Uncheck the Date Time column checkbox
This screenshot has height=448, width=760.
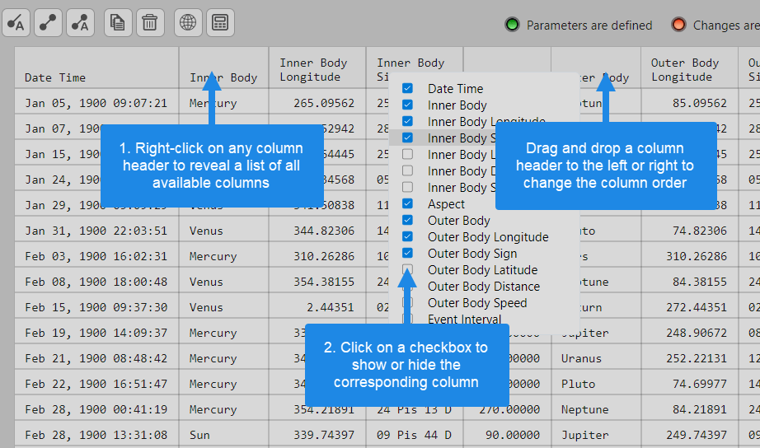(x=408, y=88)
